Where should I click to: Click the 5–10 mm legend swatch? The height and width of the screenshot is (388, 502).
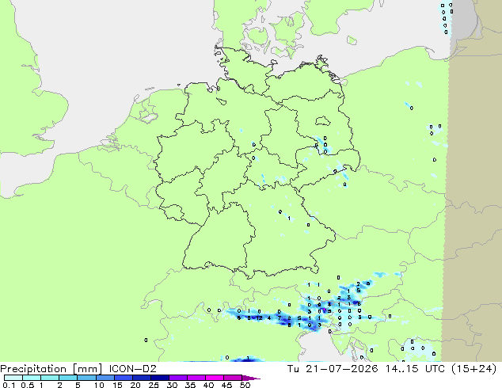click(x=86, y=378)
